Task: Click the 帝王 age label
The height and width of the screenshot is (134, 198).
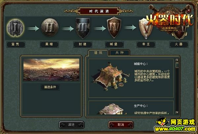Action: [146, 45]
